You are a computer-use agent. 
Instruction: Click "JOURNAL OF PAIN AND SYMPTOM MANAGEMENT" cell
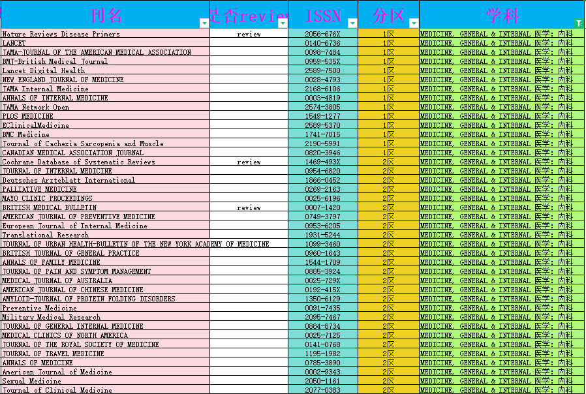[106, 271]
